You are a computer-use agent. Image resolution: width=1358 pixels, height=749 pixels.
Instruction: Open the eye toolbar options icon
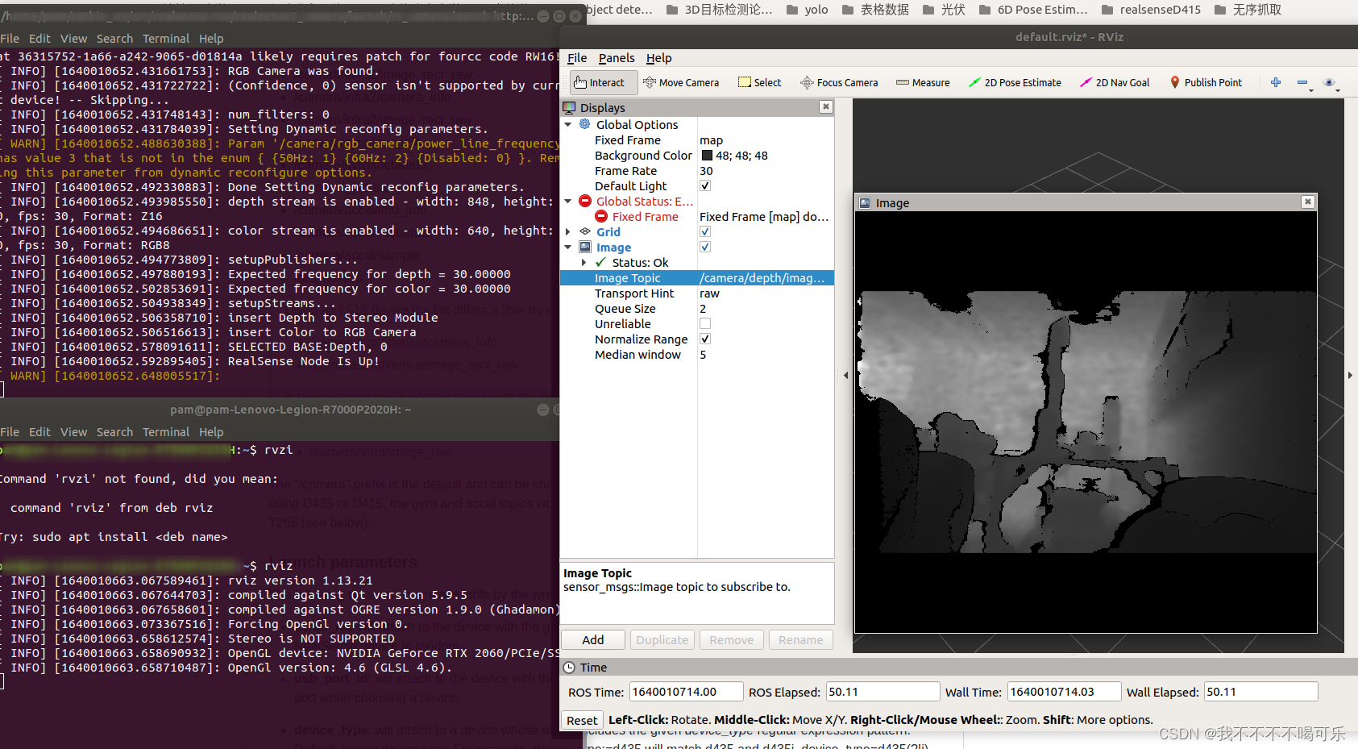click(1329, 82)
